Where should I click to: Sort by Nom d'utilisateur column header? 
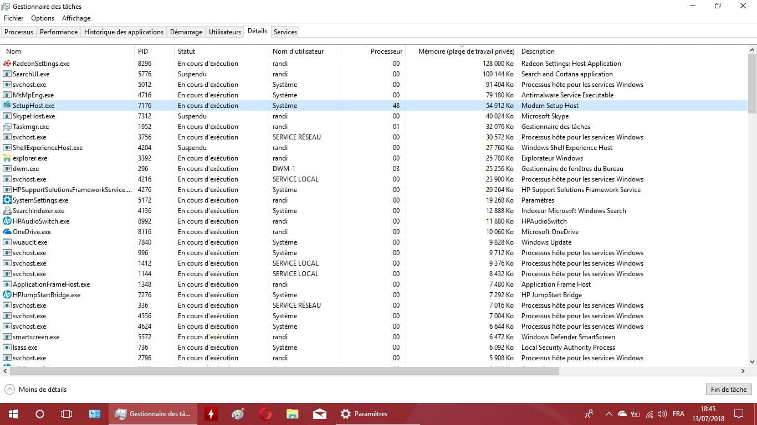point(305,51)
